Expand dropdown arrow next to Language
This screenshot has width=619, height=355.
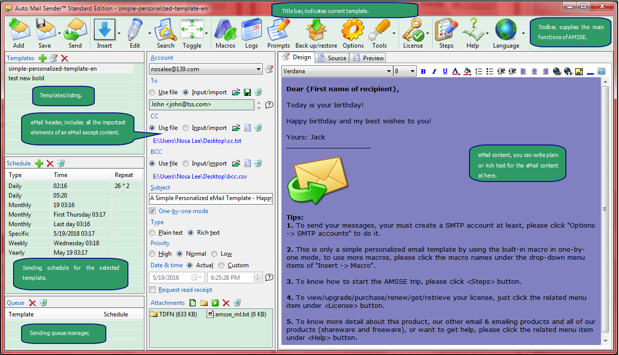523,34
